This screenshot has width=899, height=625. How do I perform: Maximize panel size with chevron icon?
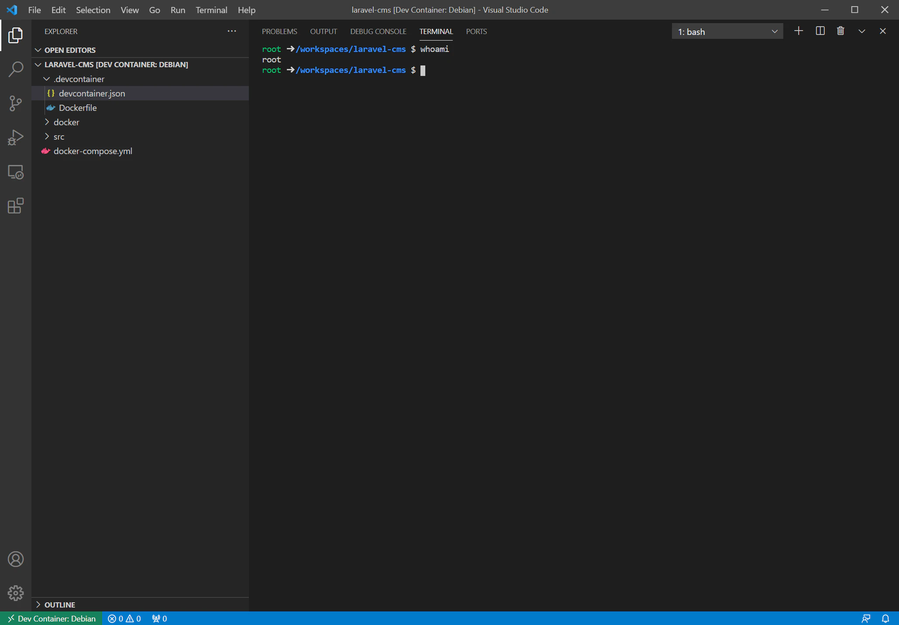pyautogui.click(x=861, y=31)
